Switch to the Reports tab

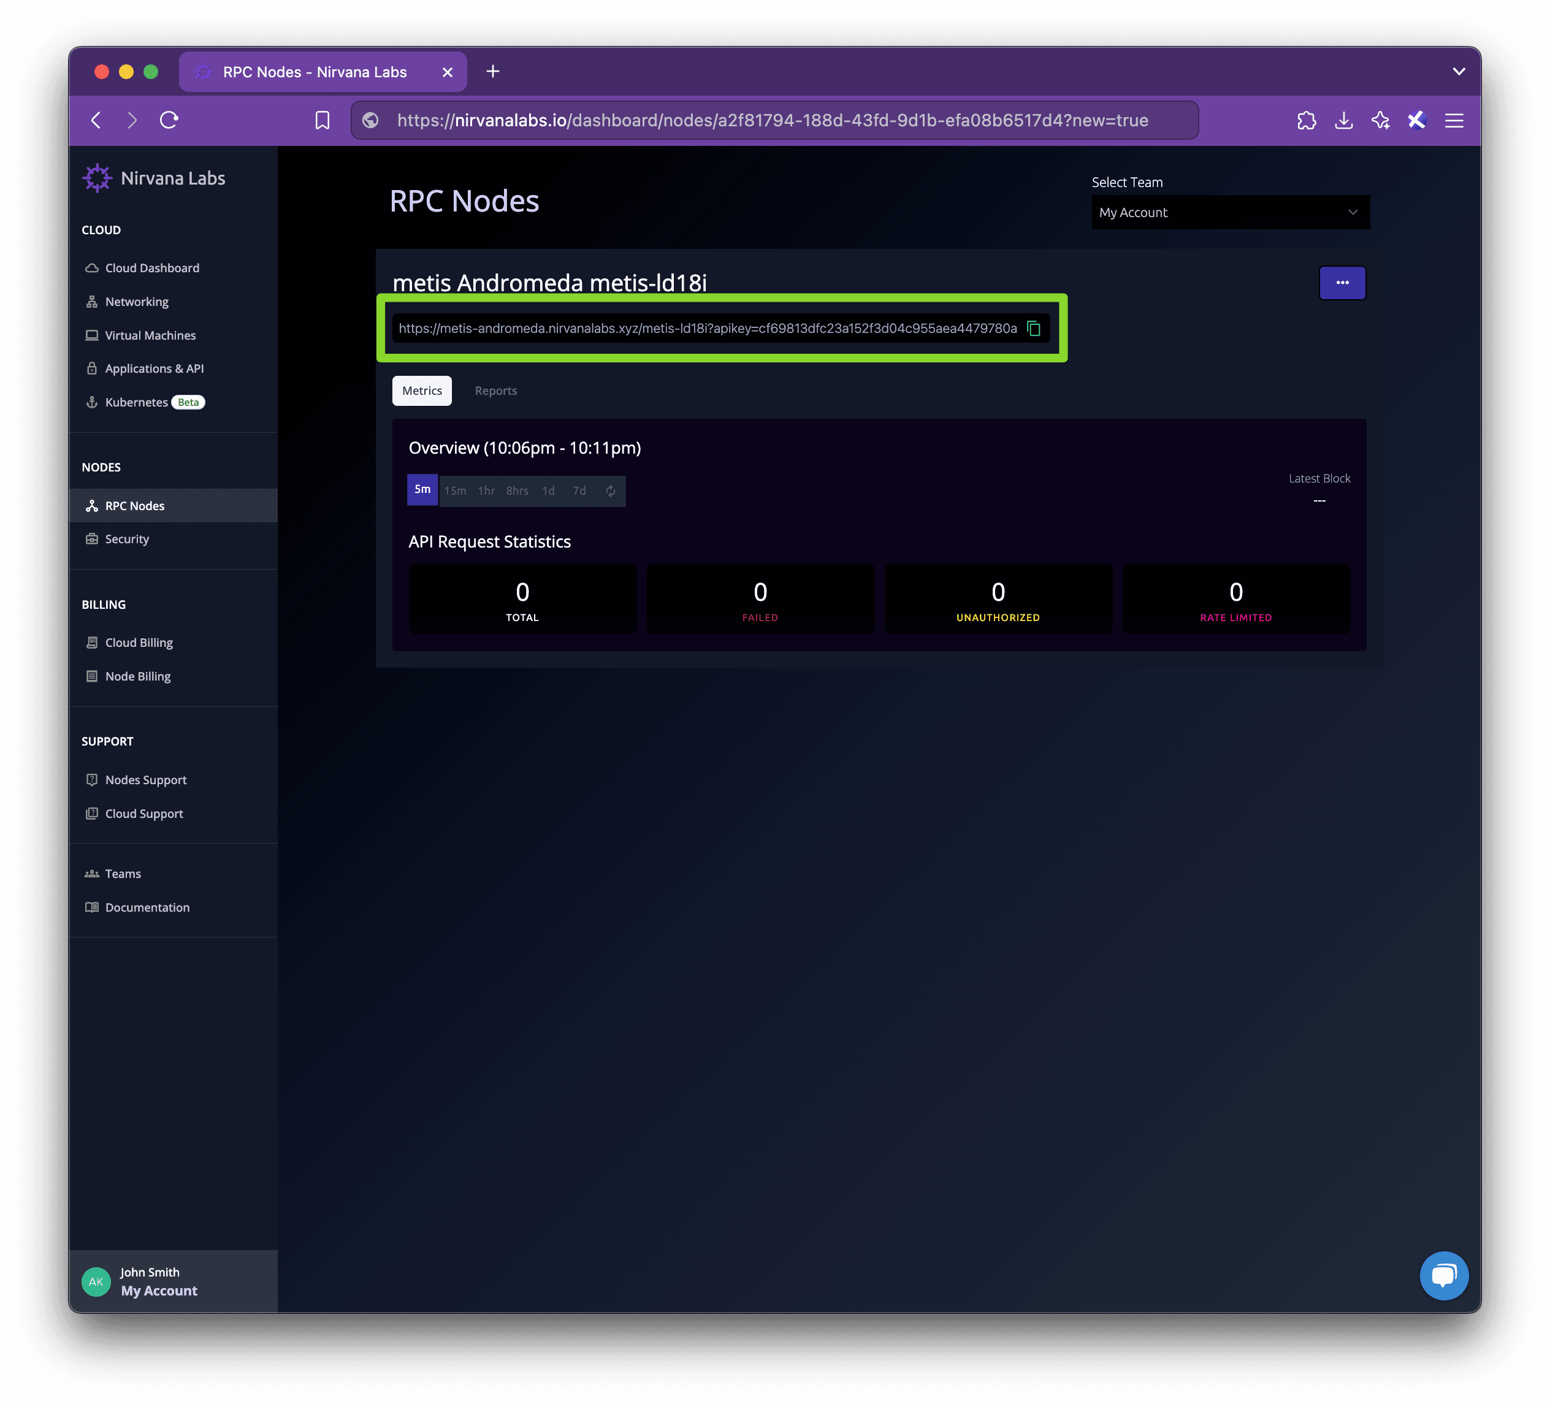click(495, 391)
